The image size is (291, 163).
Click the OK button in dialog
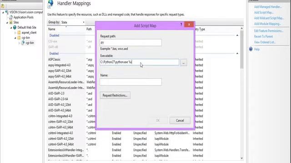click(158, 120)
